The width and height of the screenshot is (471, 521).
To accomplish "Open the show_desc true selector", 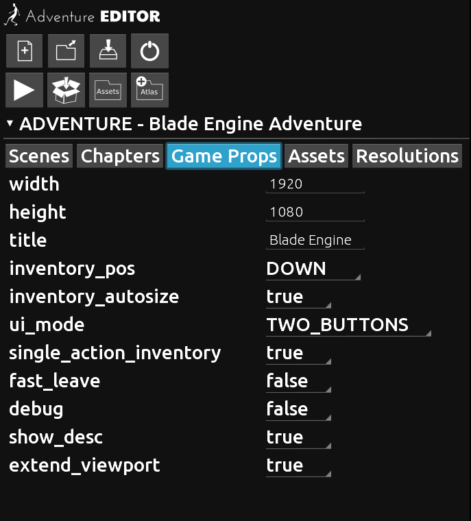I will click(x=298, y=437).
